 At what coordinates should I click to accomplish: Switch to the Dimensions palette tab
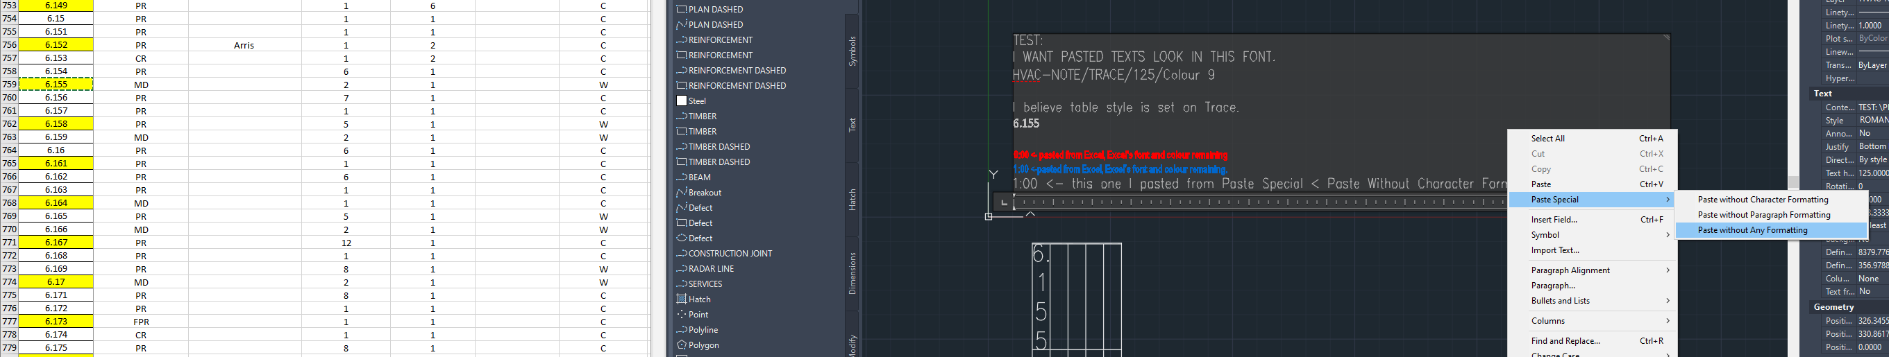(851, 273)
